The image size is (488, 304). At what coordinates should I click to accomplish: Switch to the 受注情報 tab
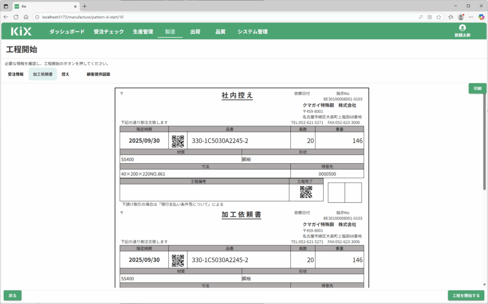pos(16,74)
